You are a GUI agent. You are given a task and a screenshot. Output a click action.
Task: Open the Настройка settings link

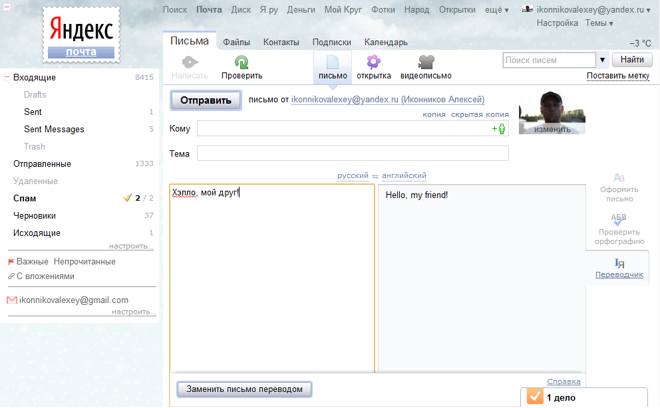point(558,23)
